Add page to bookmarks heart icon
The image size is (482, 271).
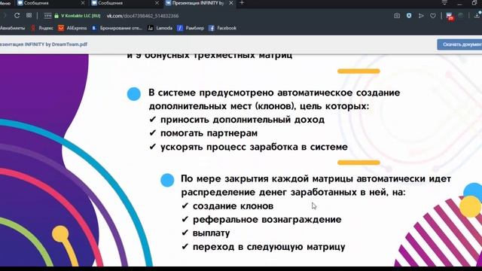pyautogui.click(x=433, y=16)
